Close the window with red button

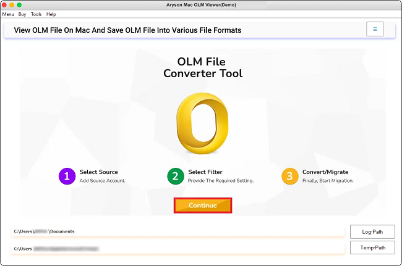4,5
